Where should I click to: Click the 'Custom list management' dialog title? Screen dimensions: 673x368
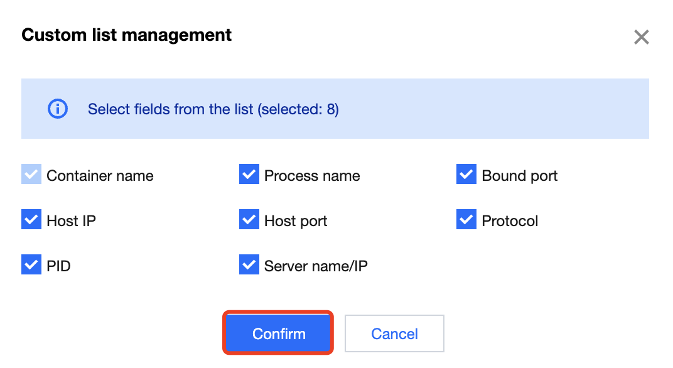click(126, 35)
